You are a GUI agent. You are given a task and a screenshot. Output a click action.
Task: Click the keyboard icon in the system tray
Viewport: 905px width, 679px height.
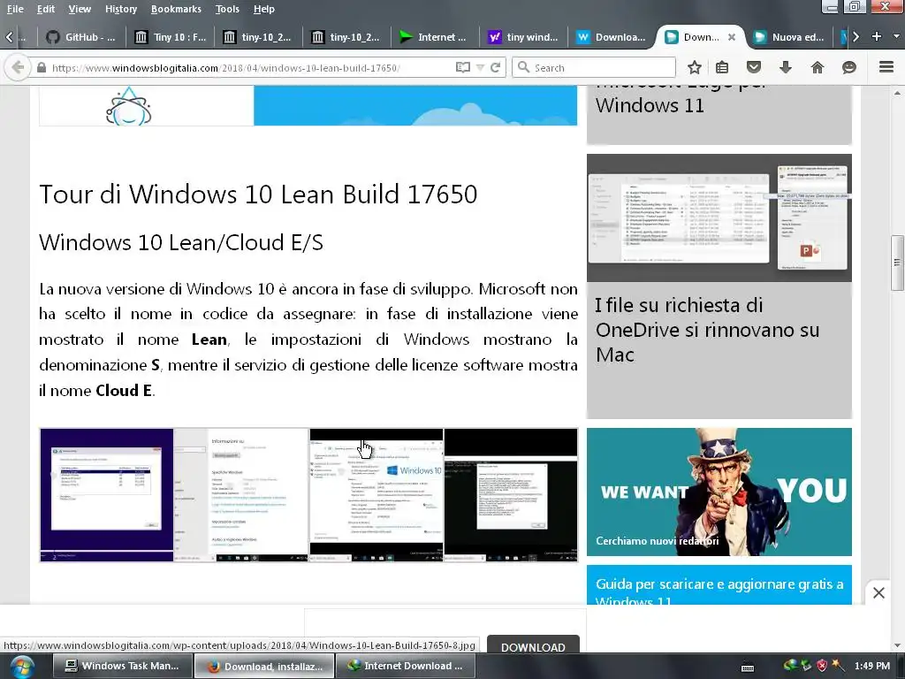pos(748,668)
